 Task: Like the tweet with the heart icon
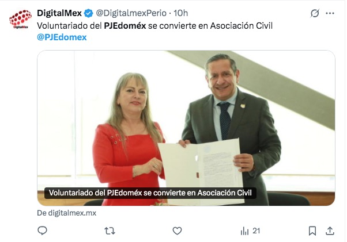(x=177, y=231)
